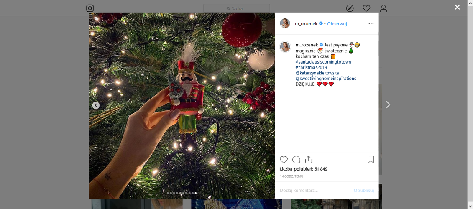Like the post with the heart icon
The image size is (473, 209).
pyautogui.click(x=284, y=160)
